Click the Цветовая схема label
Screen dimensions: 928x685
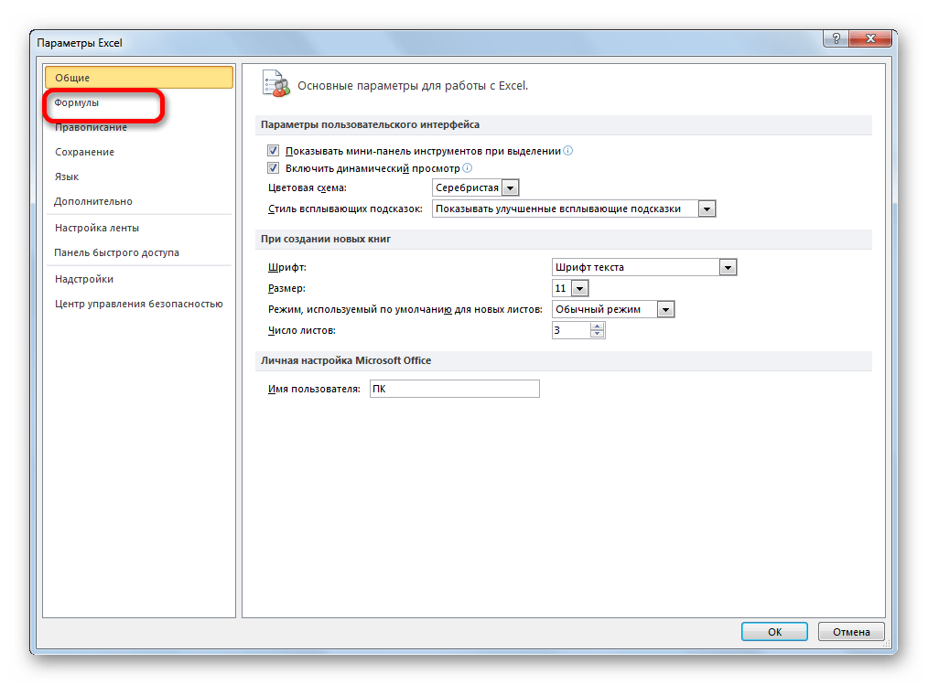pos(308,188)
